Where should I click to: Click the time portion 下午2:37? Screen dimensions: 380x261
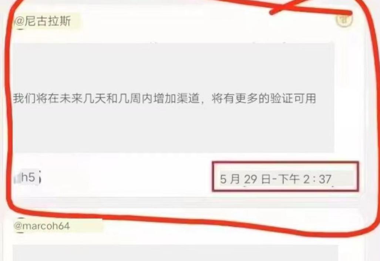[x=305, y=179]
